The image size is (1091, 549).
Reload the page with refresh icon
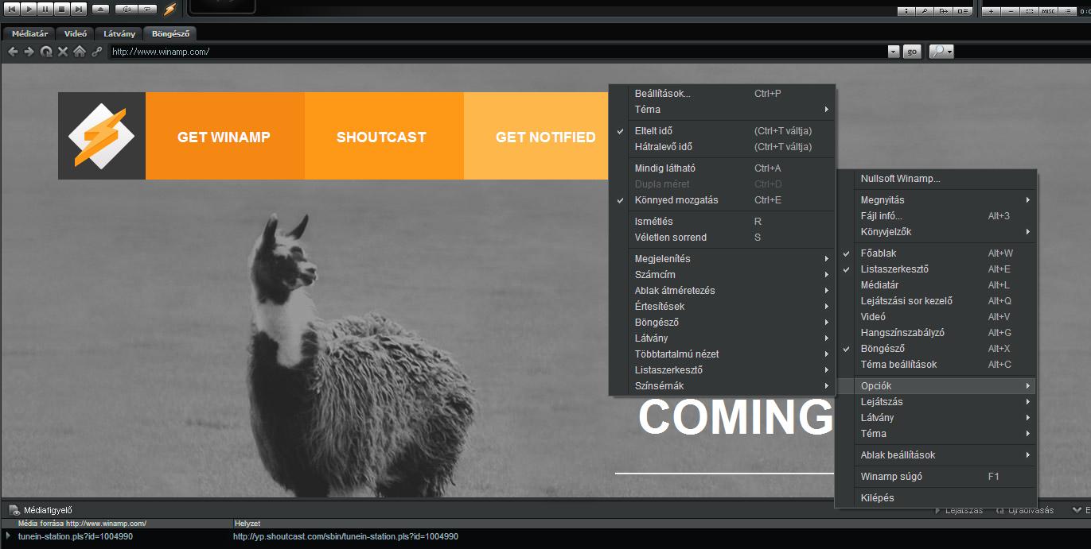tap(46, 52)
